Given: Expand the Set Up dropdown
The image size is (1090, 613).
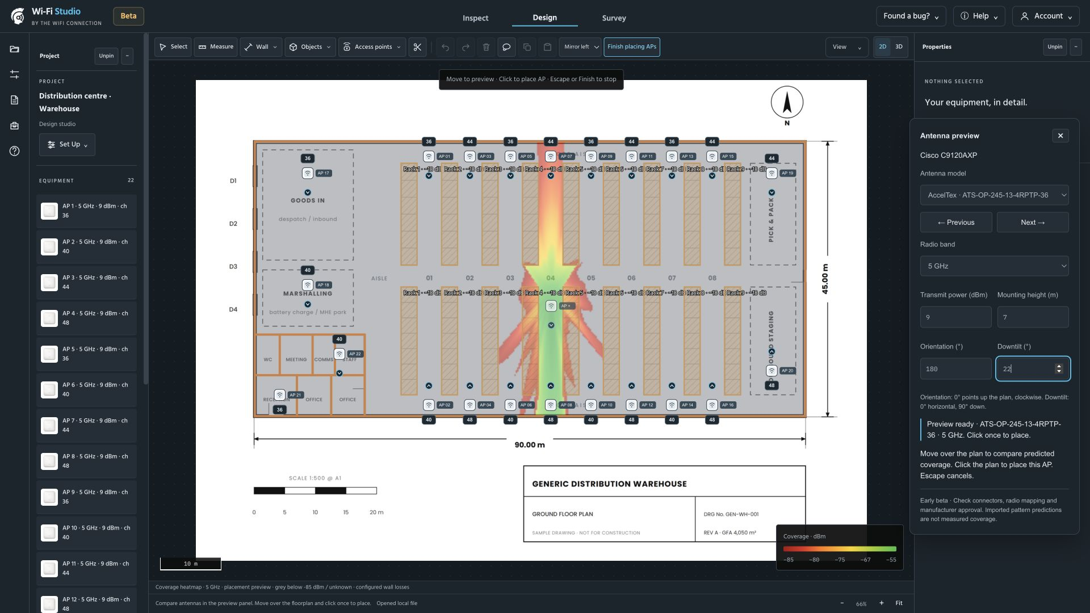Looking at the screenshot, I should click(x=67, y=145).
